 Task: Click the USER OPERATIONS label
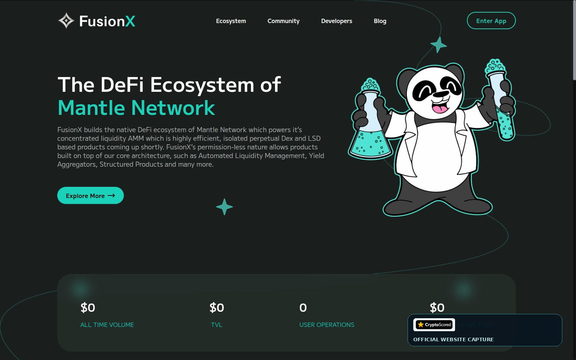327,325
